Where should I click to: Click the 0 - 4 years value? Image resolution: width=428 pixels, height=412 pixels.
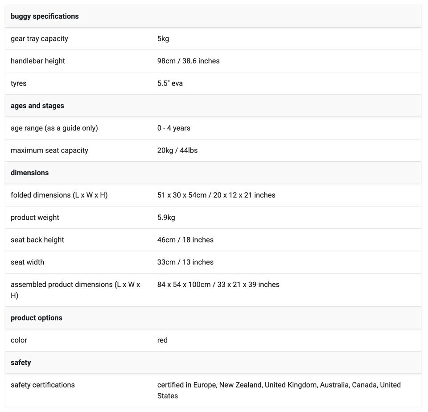pyautogui.click(x=173, y=128)
